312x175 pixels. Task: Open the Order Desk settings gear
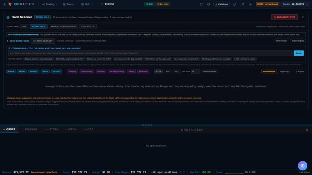pyautogui.click(x=307, y=129)
